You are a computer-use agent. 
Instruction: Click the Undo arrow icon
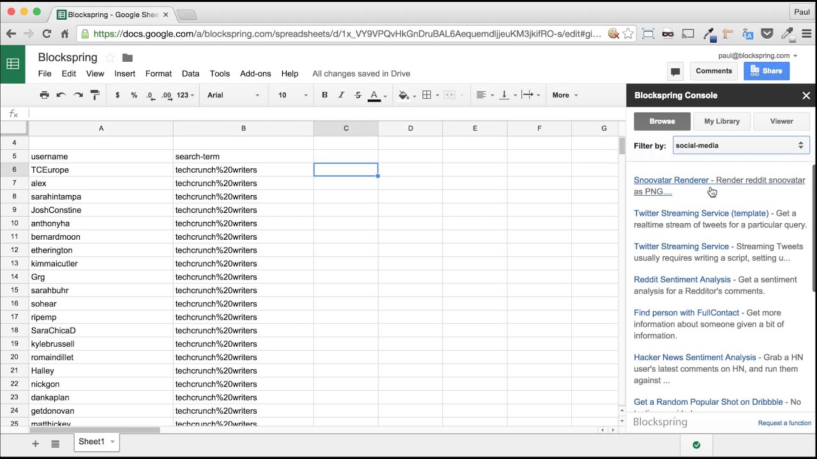click(61, 95)
